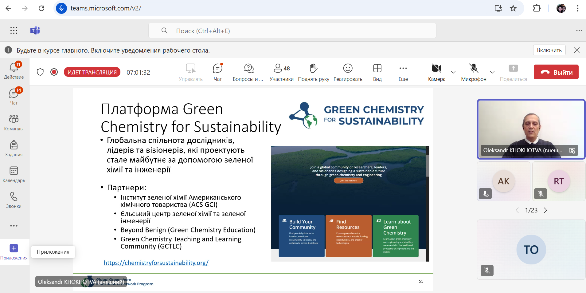Expand the microphone options dropdown arrow

click(492, 72)
